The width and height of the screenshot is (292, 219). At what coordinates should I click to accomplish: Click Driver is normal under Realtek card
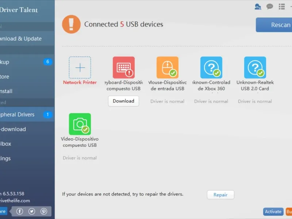[255, 101]
